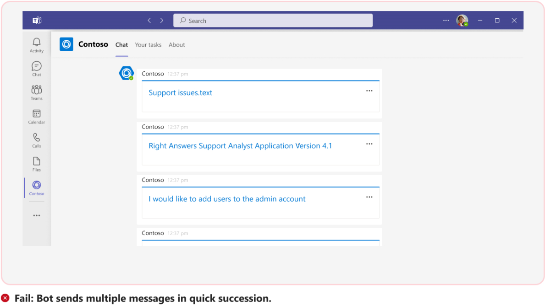Open the Calendar sidebar icon
The height and width of the screenshot is (306, 550).
[37, 113]
